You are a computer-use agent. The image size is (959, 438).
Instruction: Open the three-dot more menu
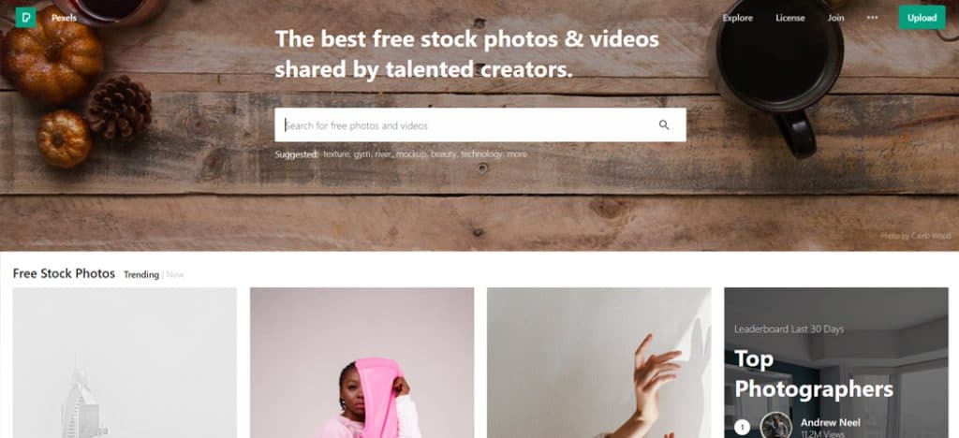[872, 18]
